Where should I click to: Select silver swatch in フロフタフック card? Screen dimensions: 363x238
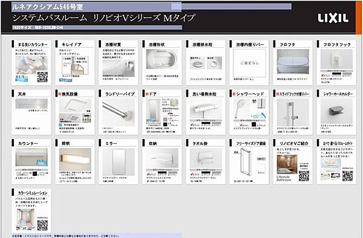coord(347,74)
